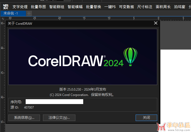Click the version text 版本 25.0.0.230
This screenshot has width=191, height=132.
[70, 89]
